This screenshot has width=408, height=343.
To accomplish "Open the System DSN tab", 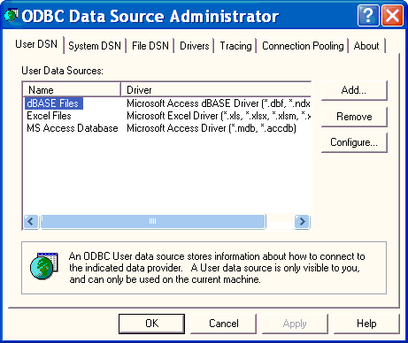I will pos(95,46).
